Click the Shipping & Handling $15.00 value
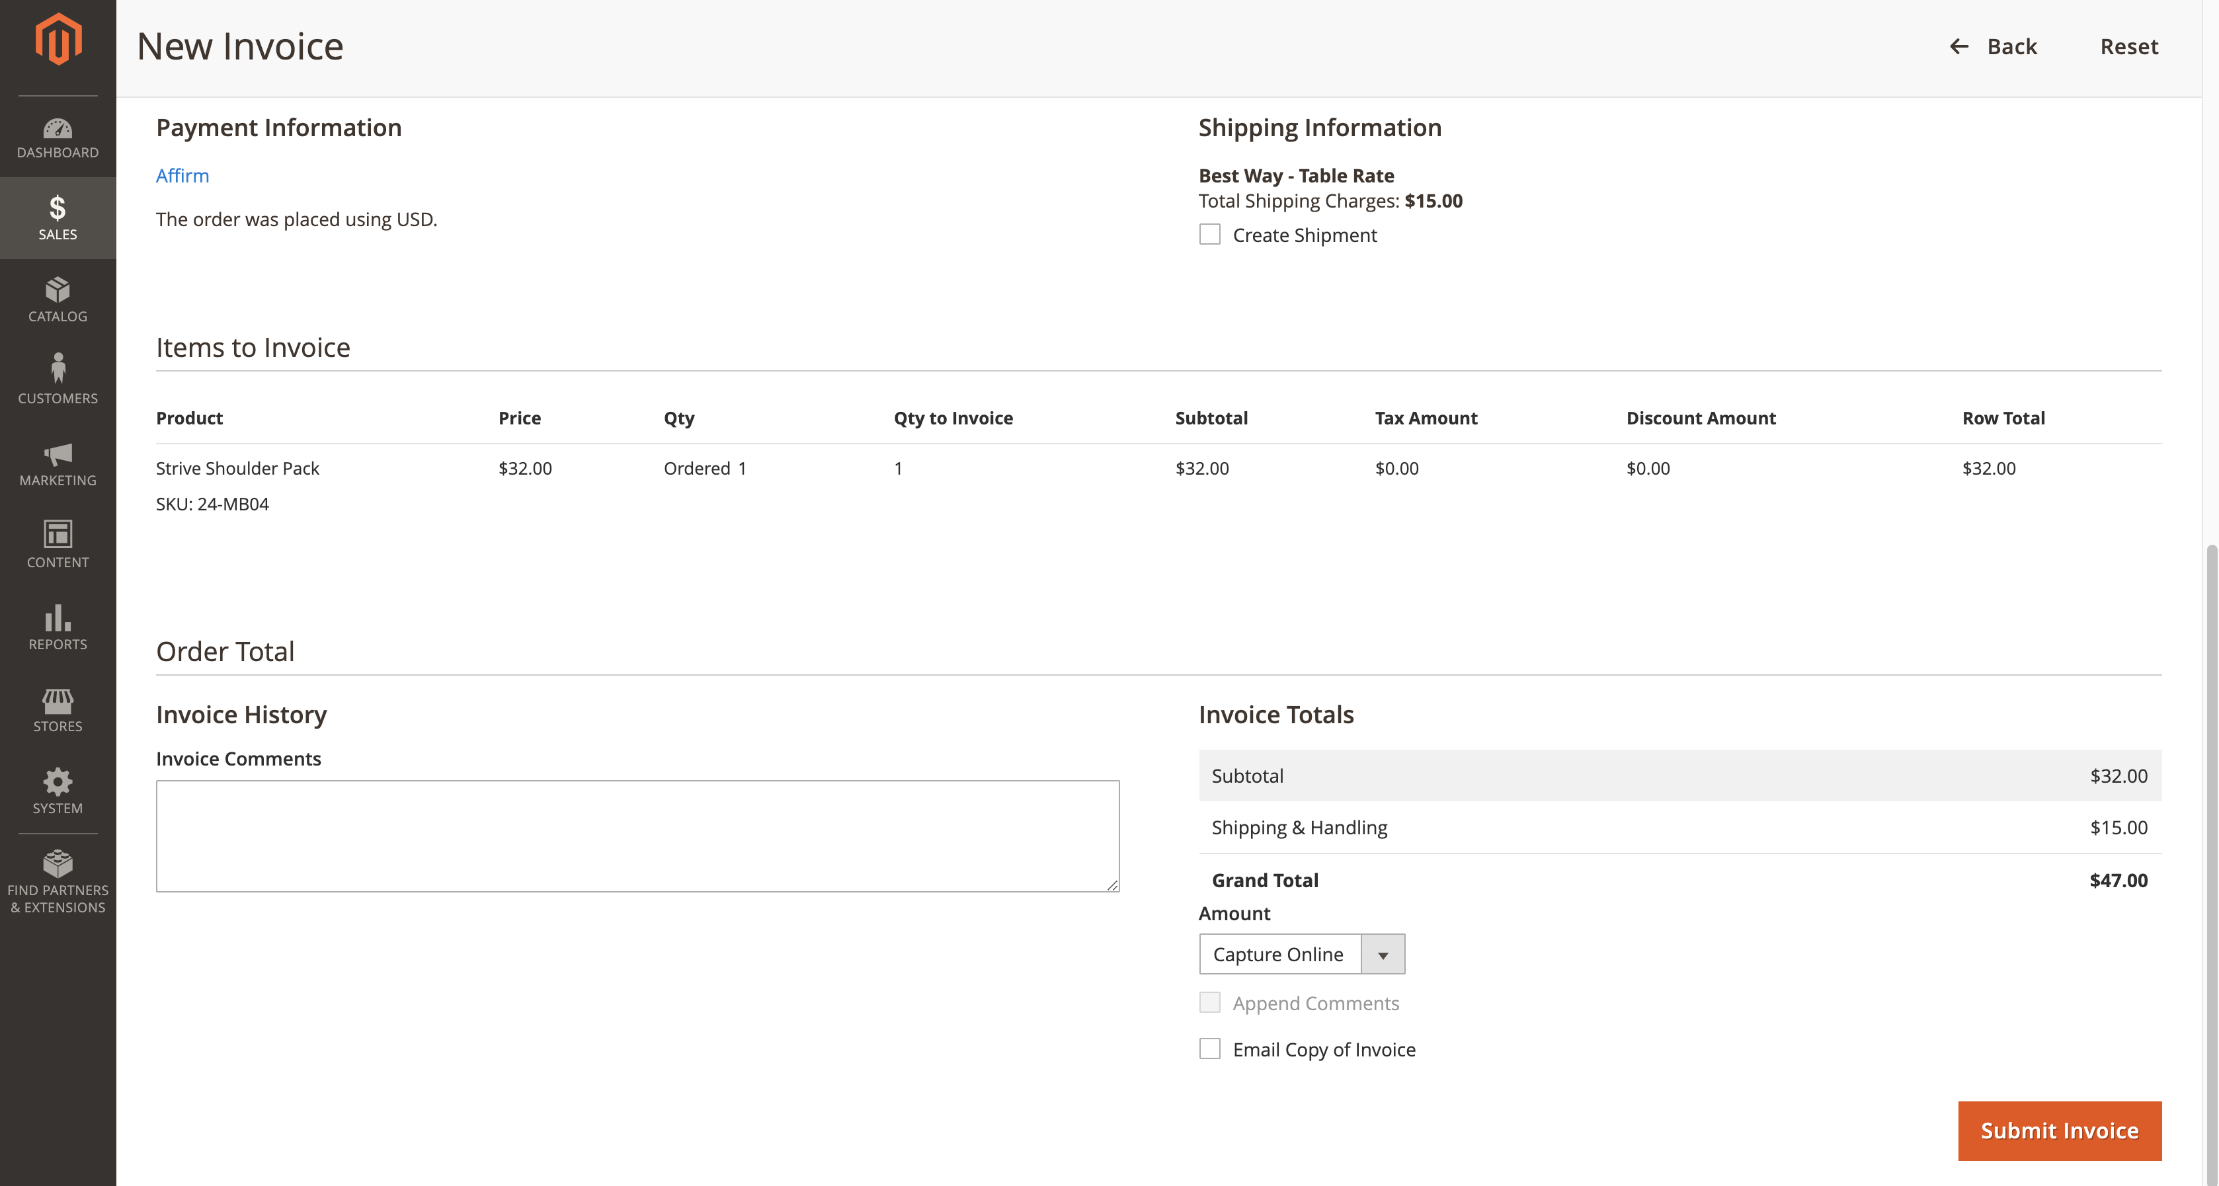This screenshot has height=1186, width=2219. point(2118,828)
